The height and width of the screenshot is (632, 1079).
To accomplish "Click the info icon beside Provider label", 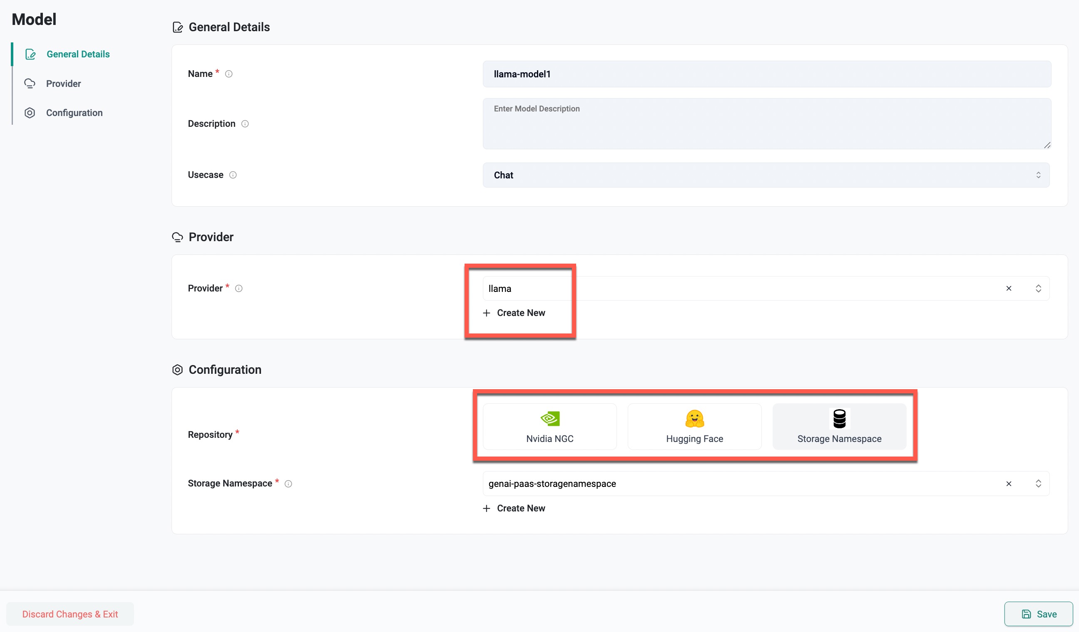I will pos(239,289).
